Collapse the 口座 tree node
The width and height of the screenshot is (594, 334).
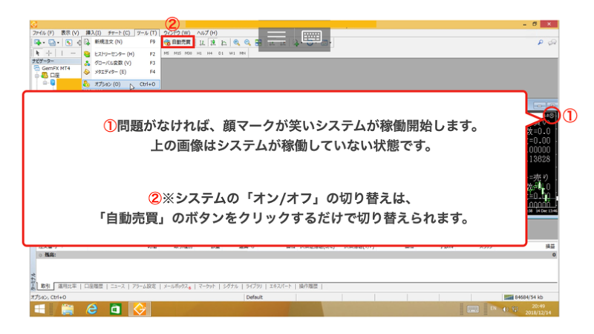click(37, 76)
